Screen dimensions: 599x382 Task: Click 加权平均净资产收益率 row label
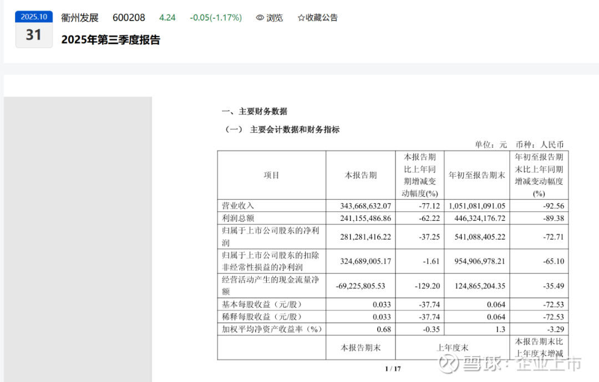coord(272,329)
